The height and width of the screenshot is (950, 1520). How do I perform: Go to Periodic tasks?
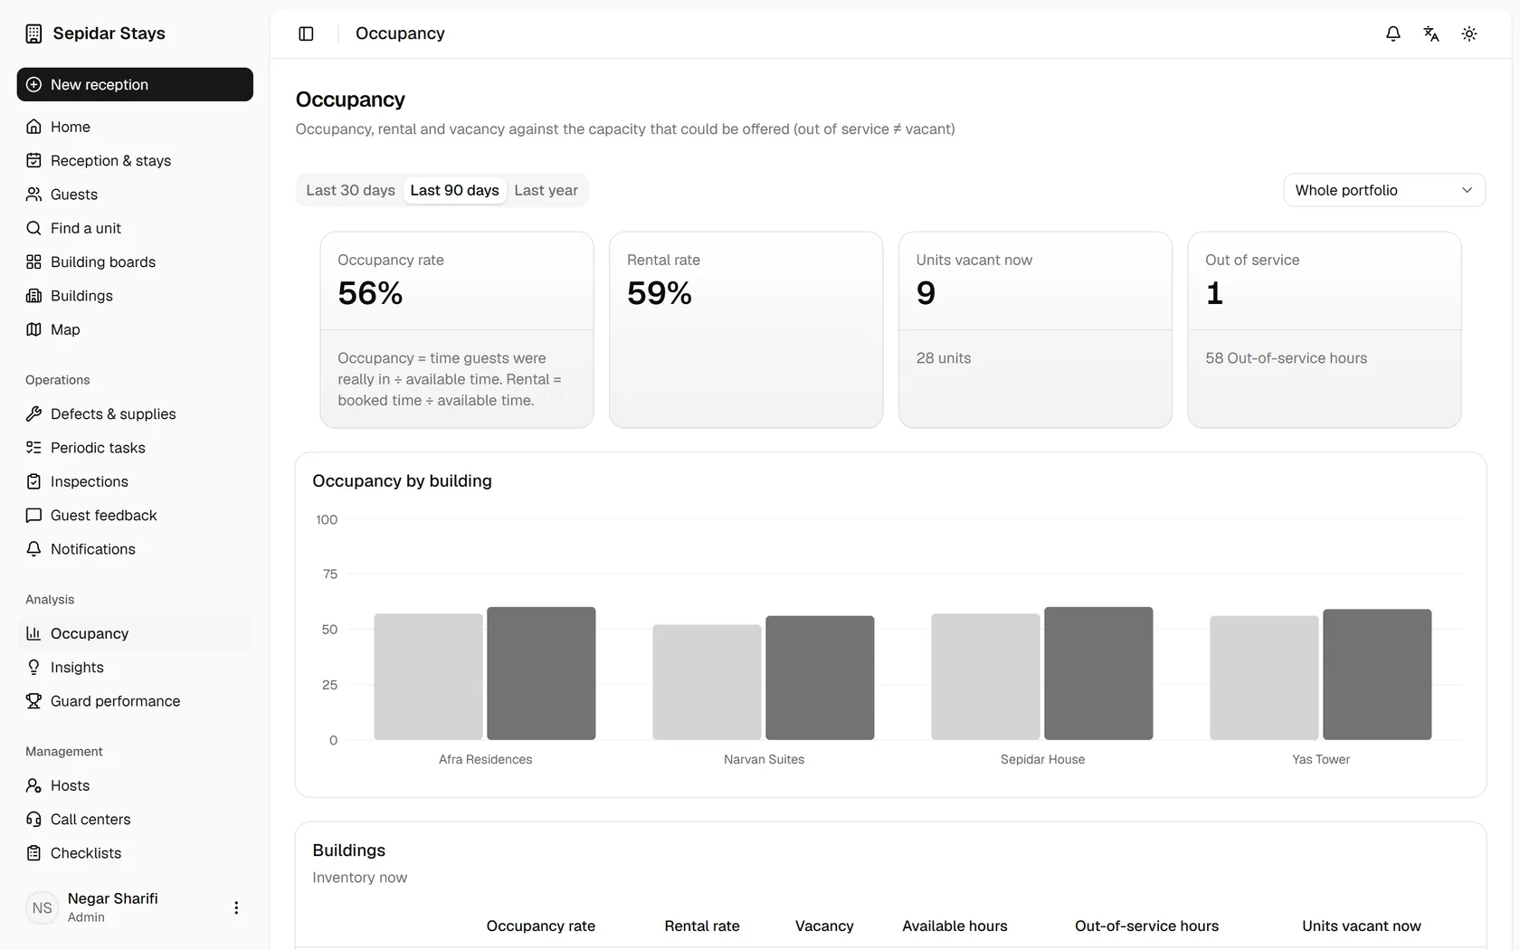click(x=135, y=448)
